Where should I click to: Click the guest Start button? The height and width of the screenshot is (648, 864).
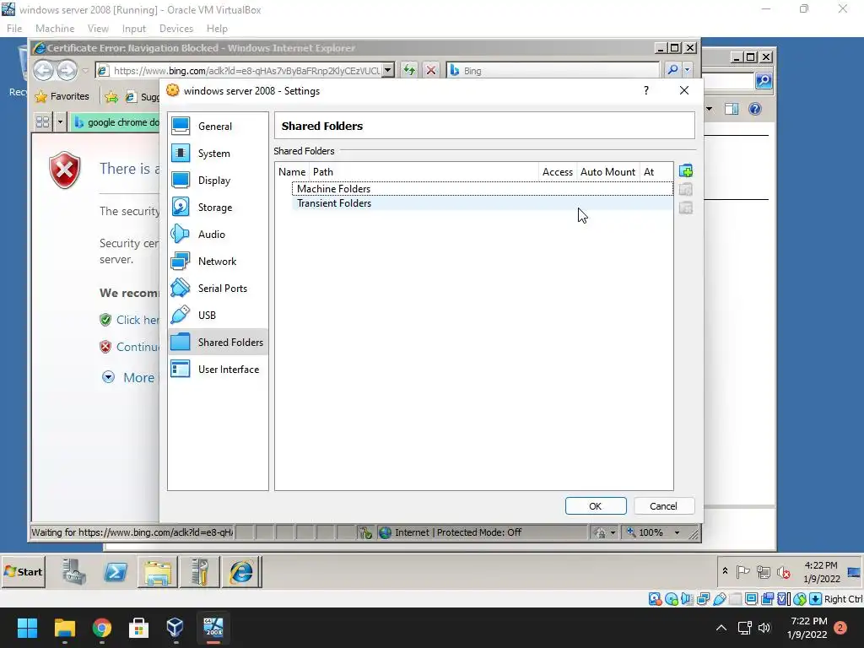[x=24, y=571]
